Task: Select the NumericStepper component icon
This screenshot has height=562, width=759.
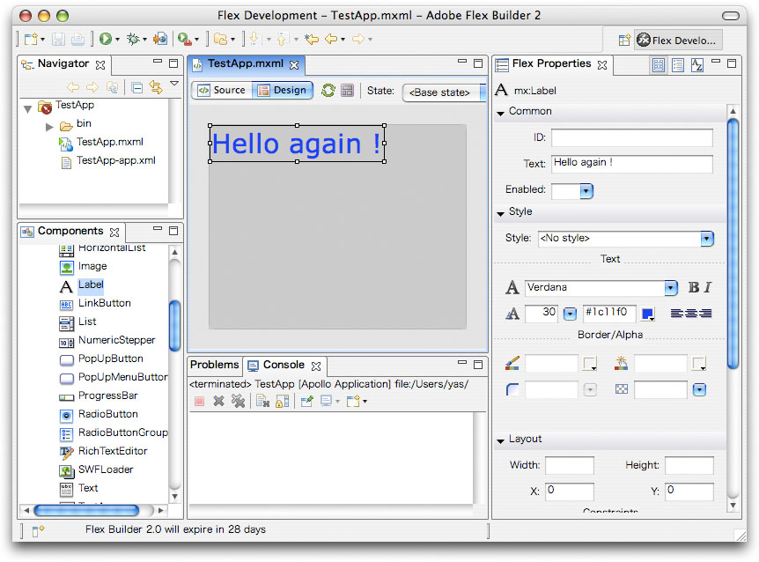Action: click(x=66, y=343)
